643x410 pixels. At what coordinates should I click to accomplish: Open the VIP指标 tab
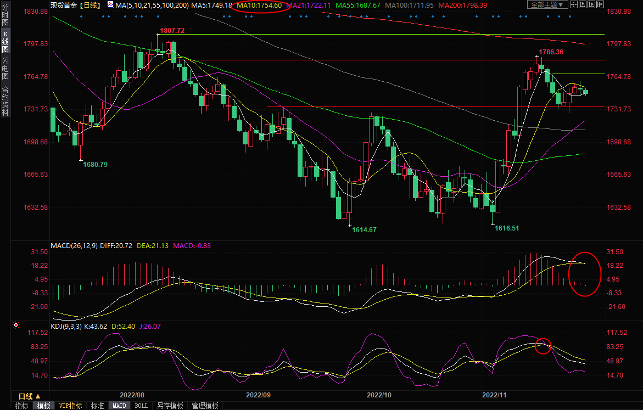coord(71,406)
